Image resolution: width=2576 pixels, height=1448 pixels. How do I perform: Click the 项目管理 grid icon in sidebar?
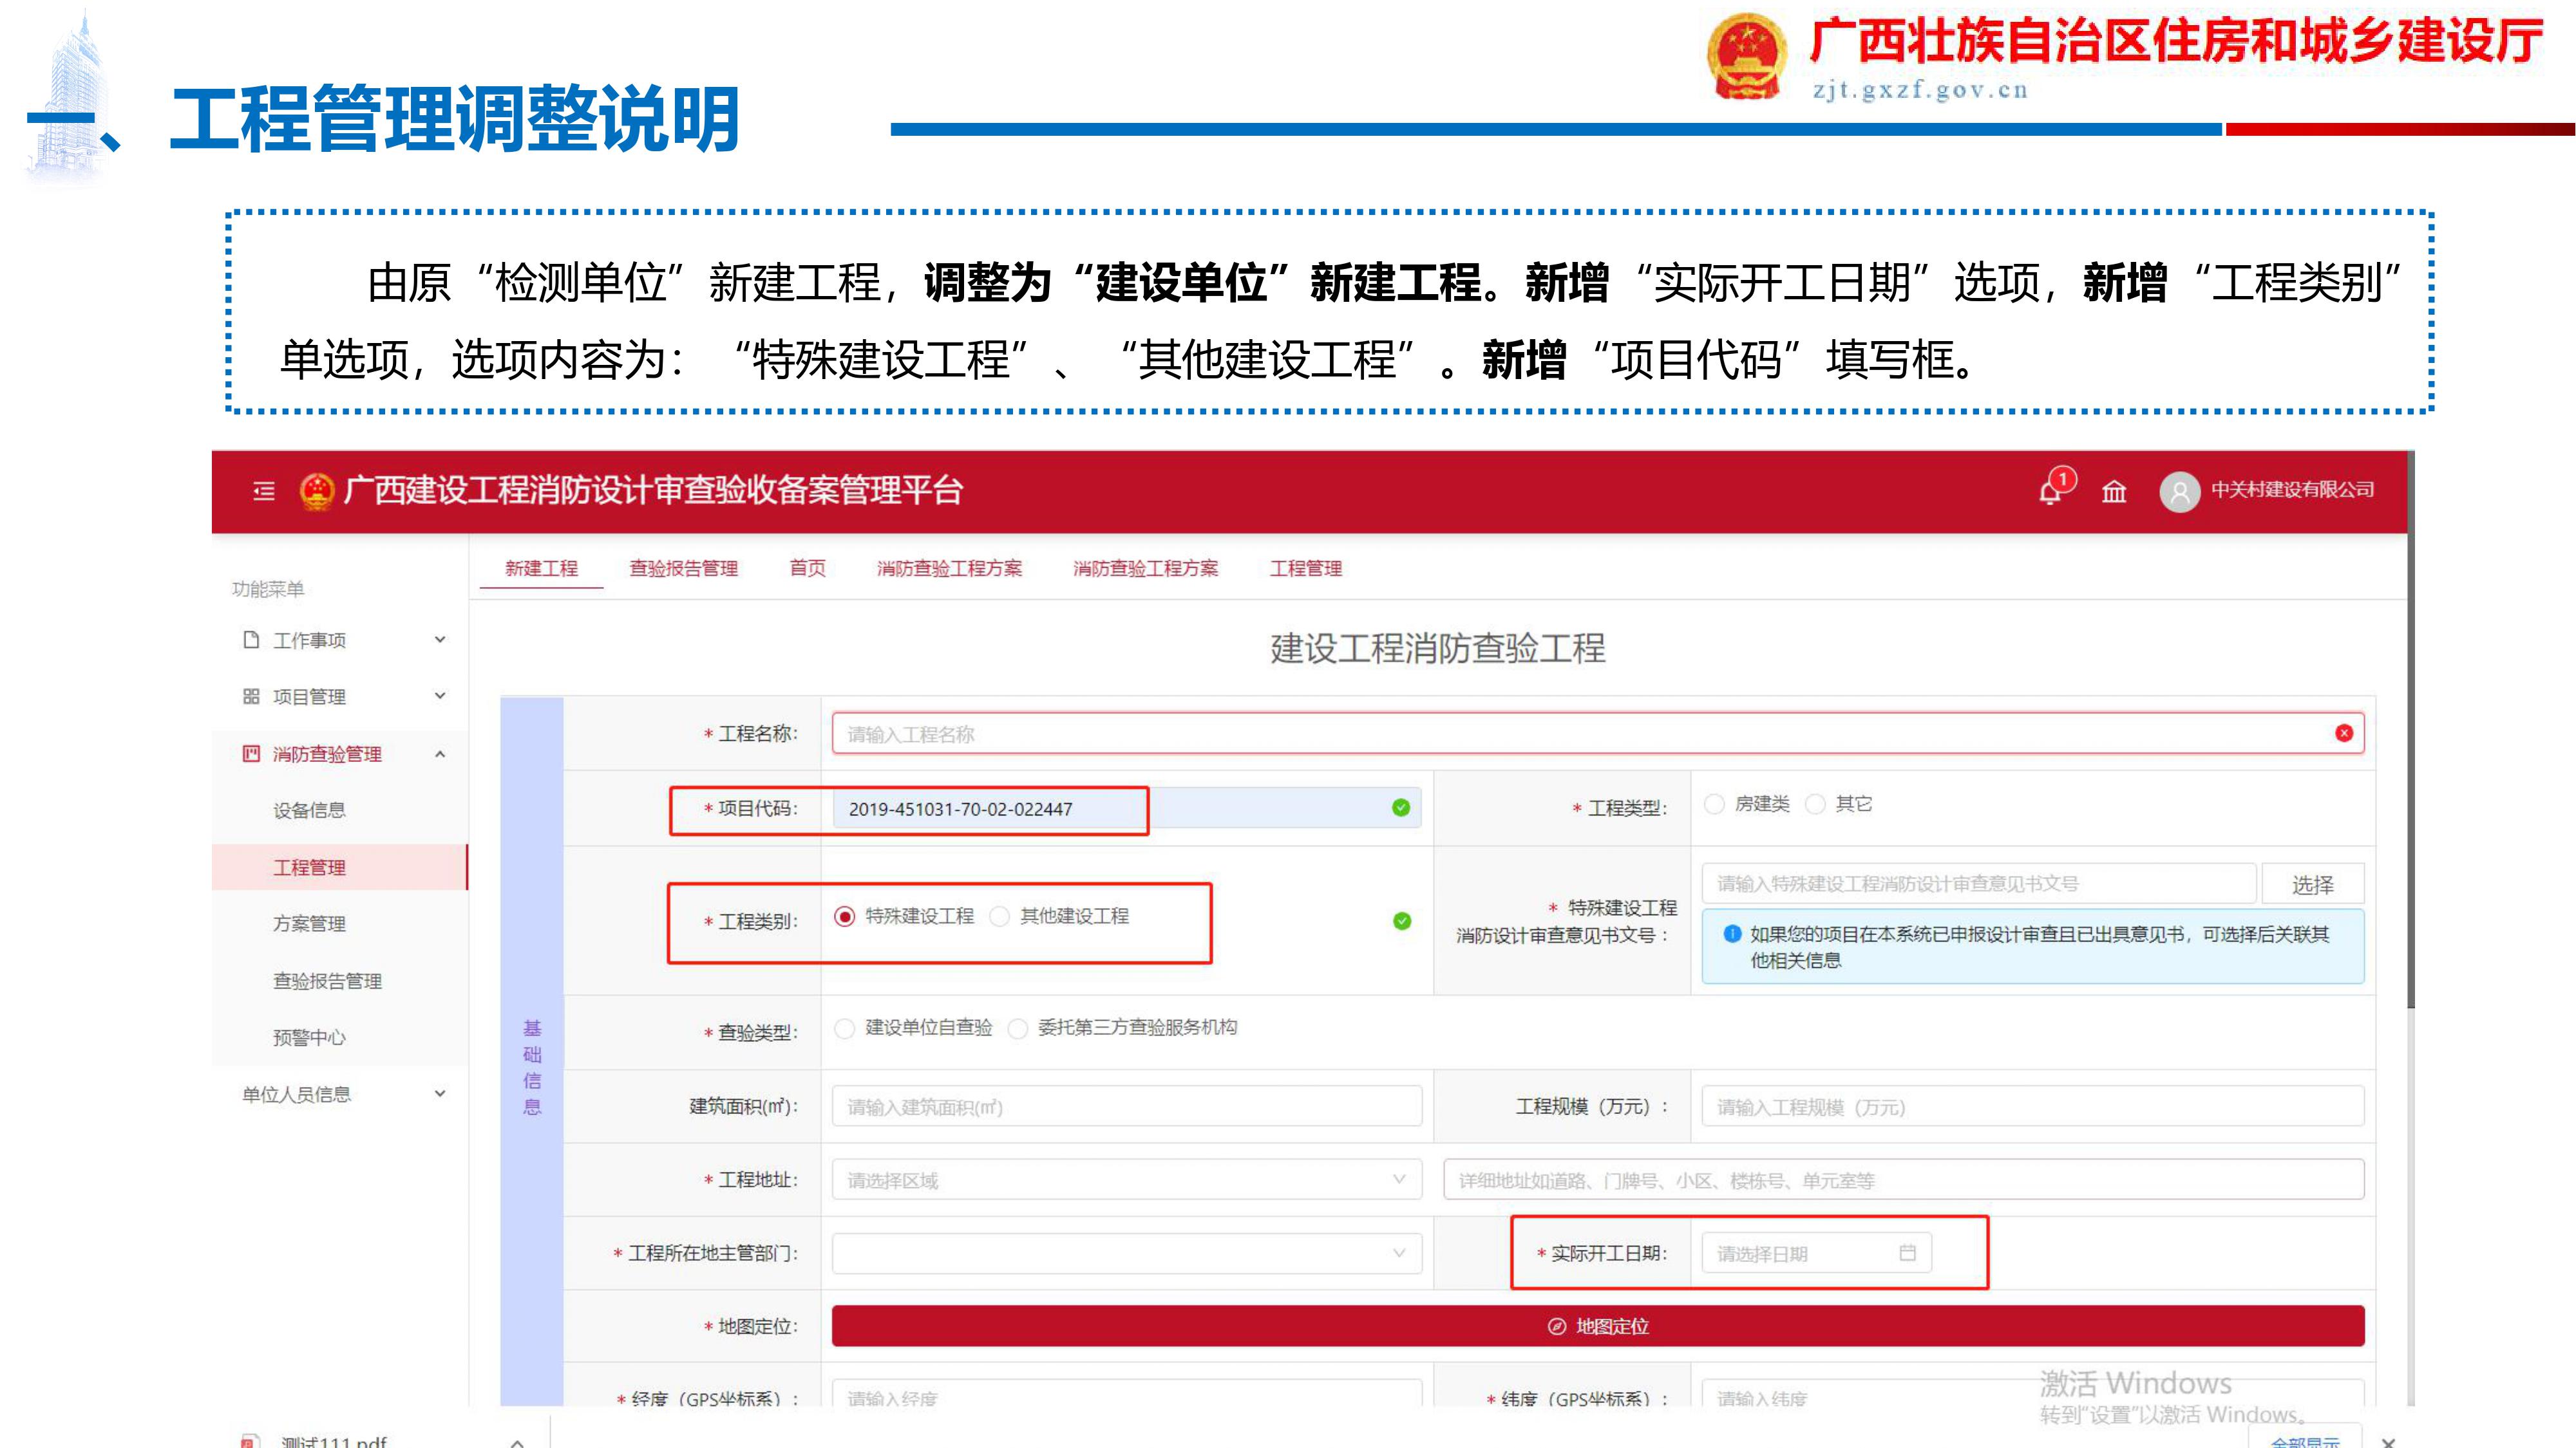click(251, 696)
